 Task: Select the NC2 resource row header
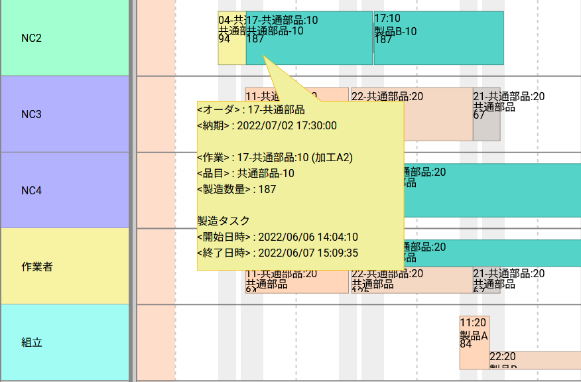[64, 38]
